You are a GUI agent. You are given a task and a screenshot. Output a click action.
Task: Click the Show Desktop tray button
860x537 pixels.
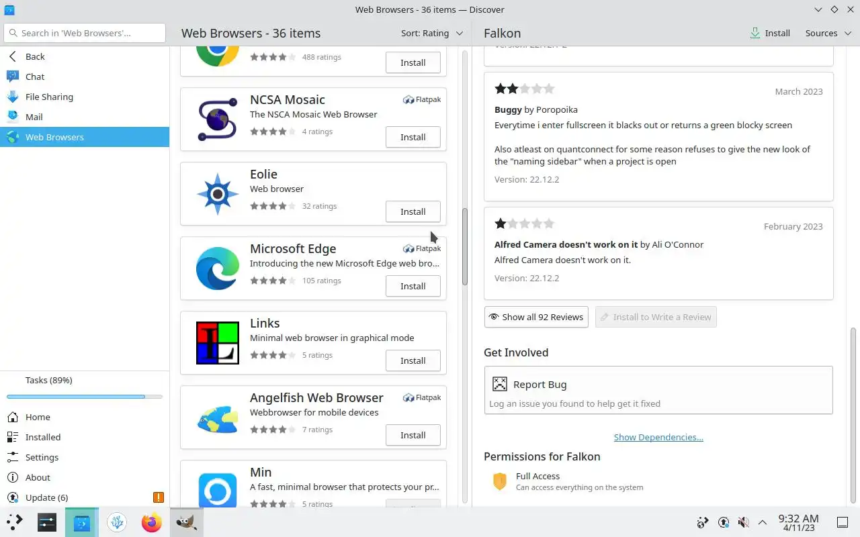(842, 522)
